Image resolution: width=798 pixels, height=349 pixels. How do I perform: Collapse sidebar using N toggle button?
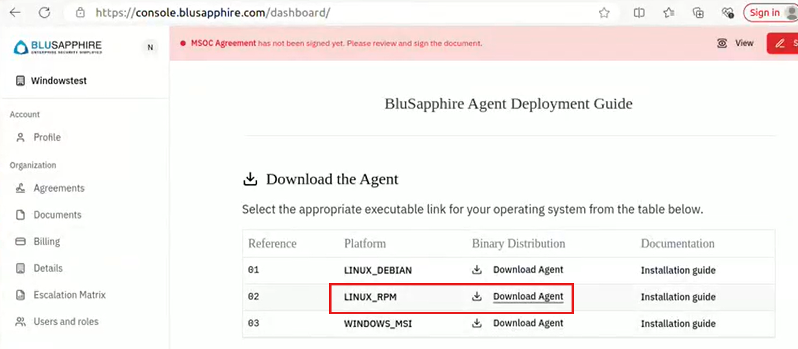[150, 47]
